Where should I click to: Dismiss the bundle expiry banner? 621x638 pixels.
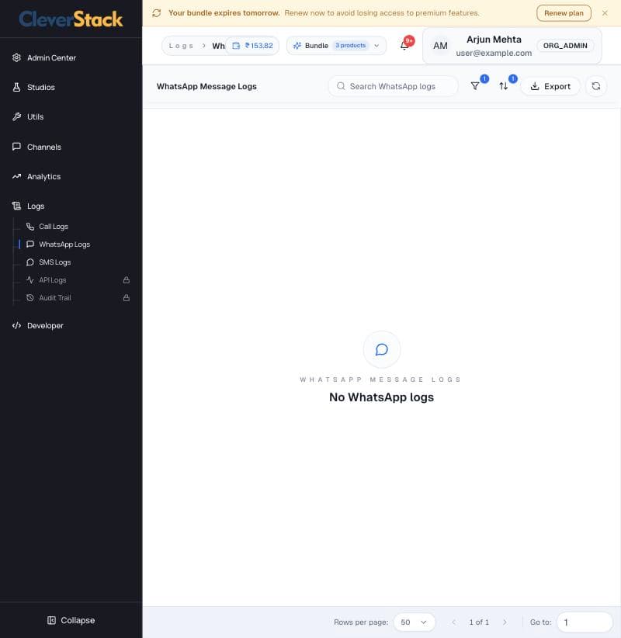605,13
